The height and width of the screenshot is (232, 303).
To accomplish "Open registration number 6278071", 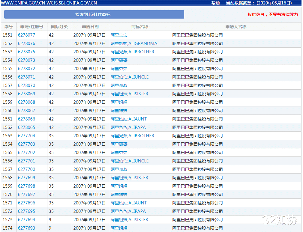I will click(x=26, y=77).
